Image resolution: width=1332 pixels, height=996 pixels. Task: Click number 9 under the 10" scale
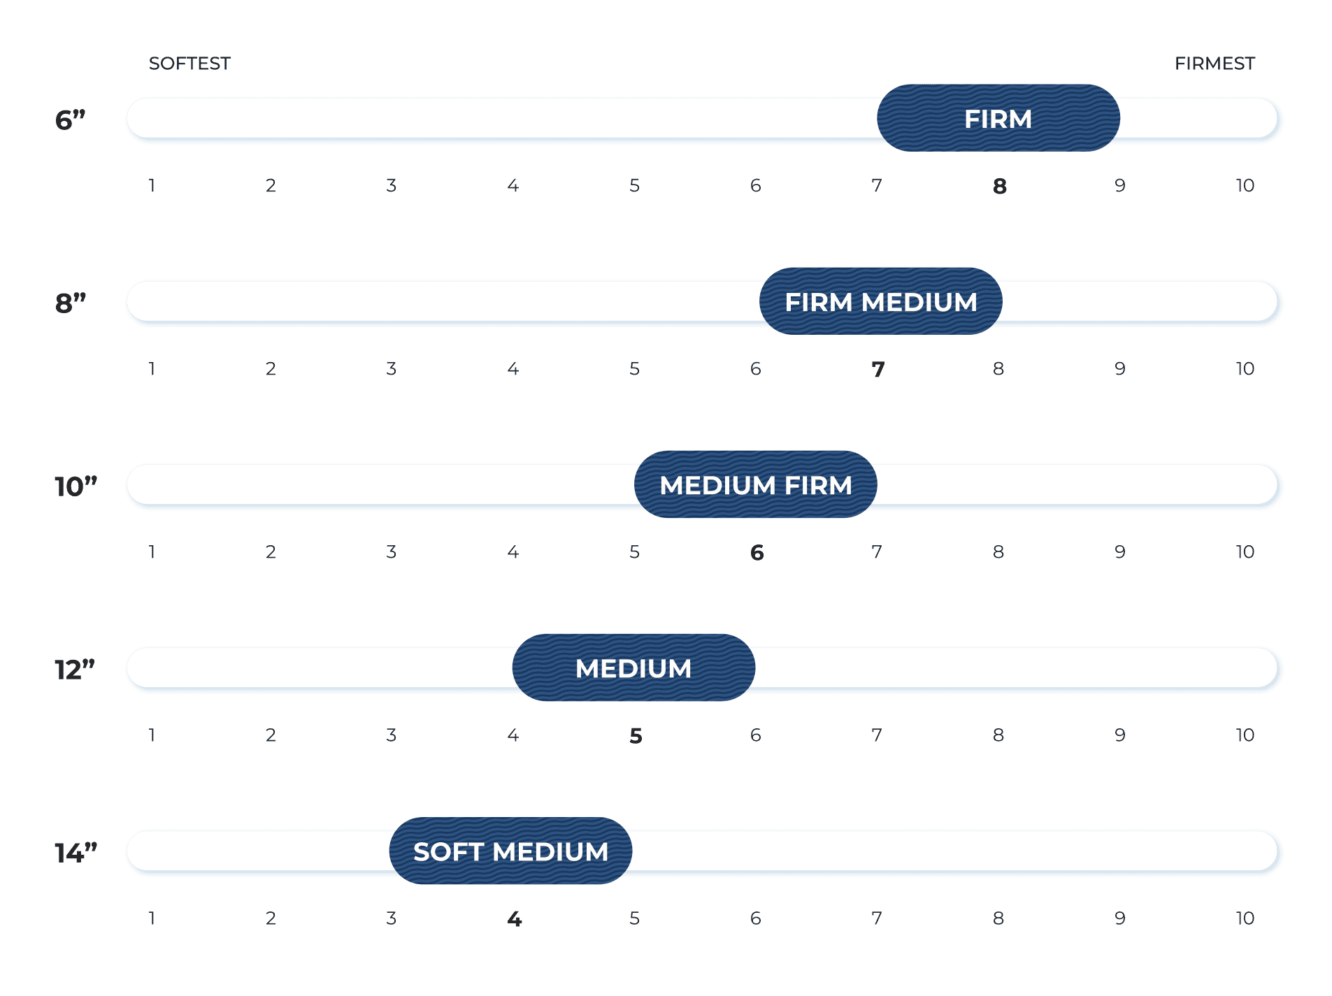pos(1119,552)
